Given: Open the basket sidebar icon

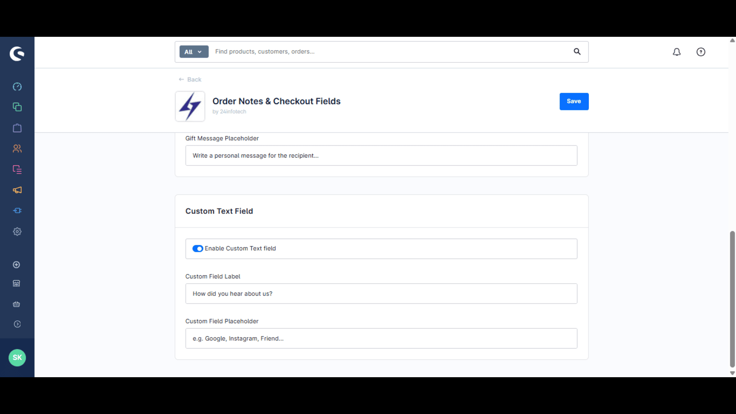Looking at the screenshot, I should coord(16,304).
